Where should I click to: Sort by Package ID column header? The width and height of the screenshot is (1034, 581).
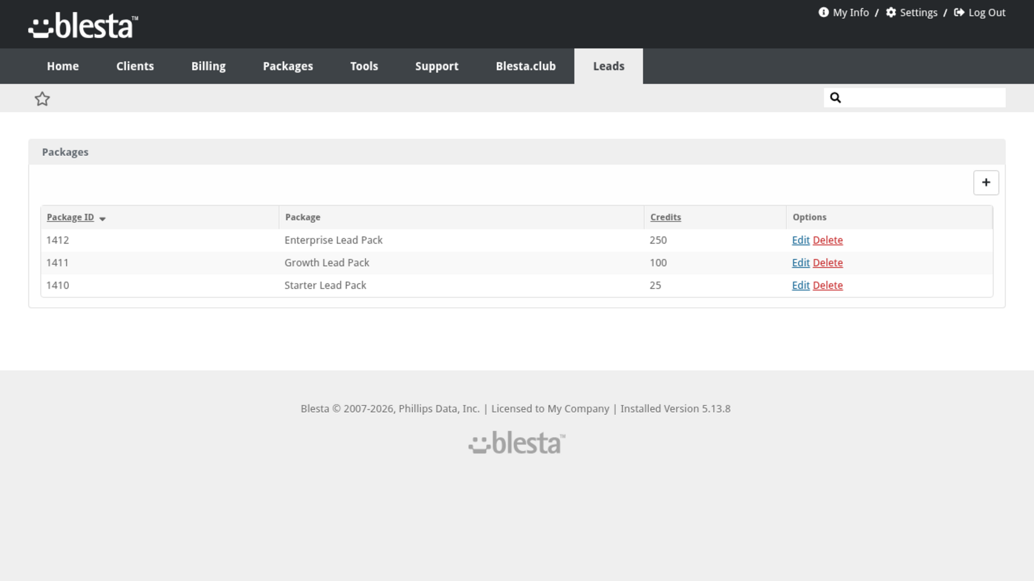point(70,217)
